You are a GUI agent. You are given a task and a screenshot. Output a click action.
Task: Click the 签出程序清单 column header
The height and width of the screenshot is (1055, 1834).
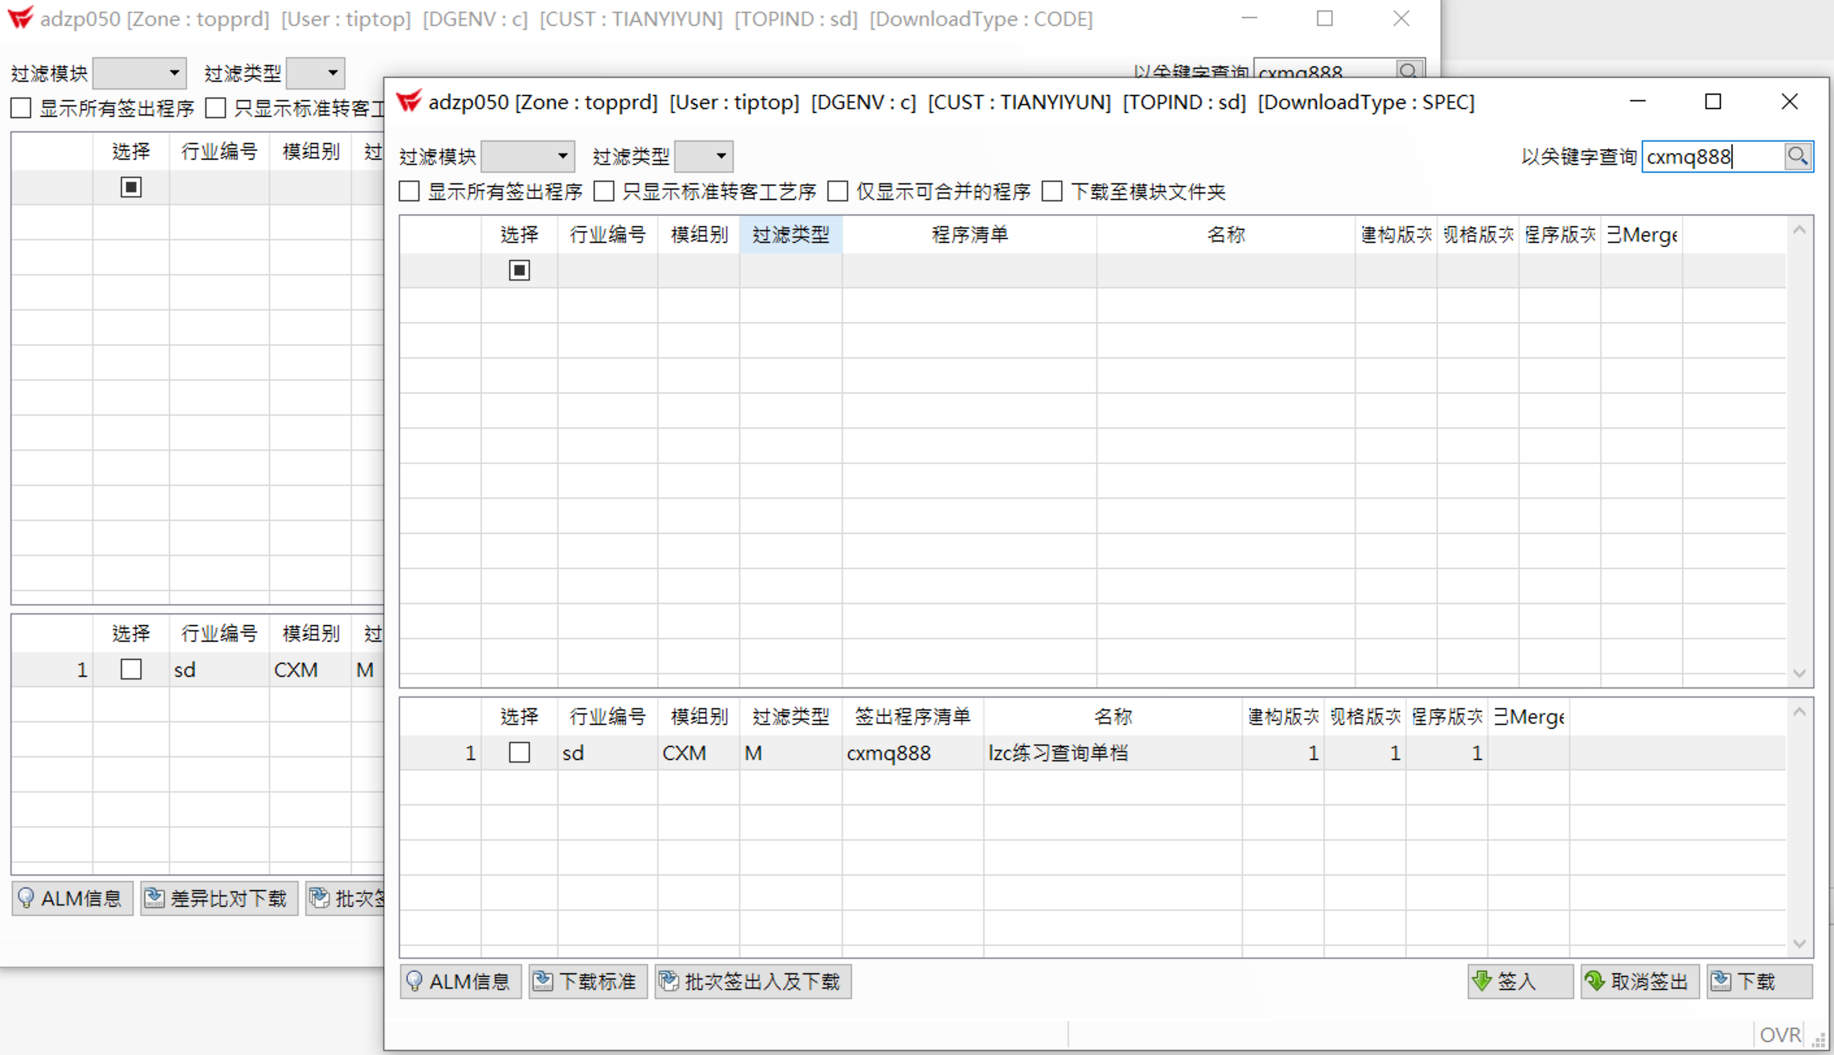coord(912,716)
